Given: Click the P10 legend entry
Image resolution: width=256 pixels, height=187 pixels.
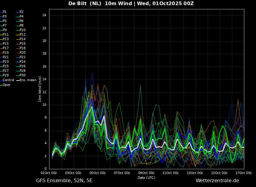Looking at the screenshot, I should [x=21, y=30].
